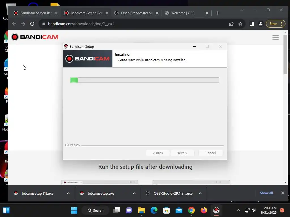Launch Microsoft Edge from the taskbar
The image size is (290, 217).
click(x=154, y=210)
